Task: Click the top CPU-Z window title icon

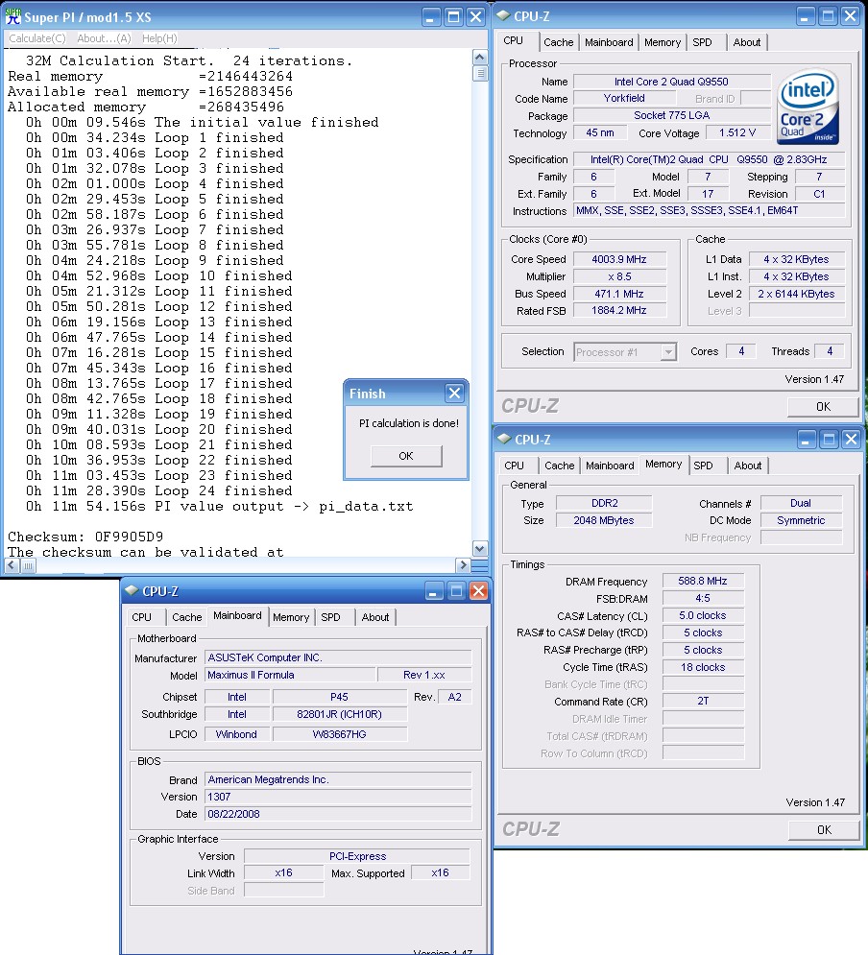Action: point(503,15)
